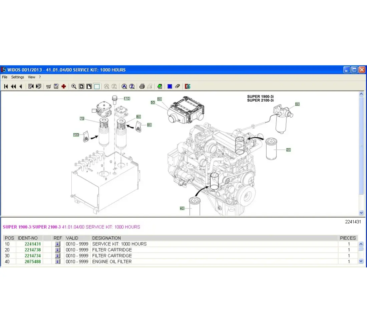This screenshot has width=367, height=333.
Task: Select ident number 2075488 in parts table
Action: (x=33, y=261)
